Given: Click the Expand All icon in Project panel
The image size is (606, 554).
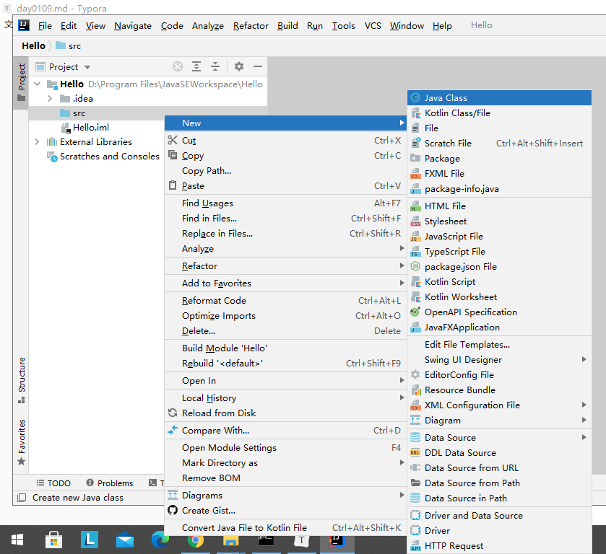Looking at the screenshot, I should [196, 66].
